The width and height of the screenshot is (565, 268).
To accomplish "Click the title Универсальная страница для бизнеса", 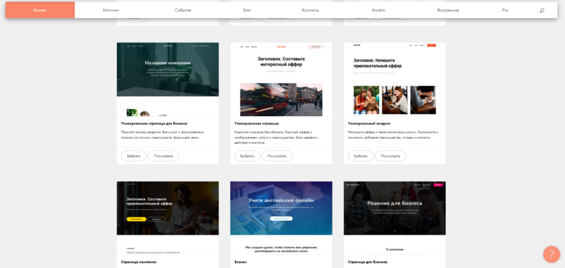I will 154,124.
